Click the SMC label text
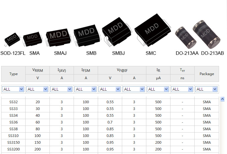Screen dimensions: 227x154 pos(151,53)
